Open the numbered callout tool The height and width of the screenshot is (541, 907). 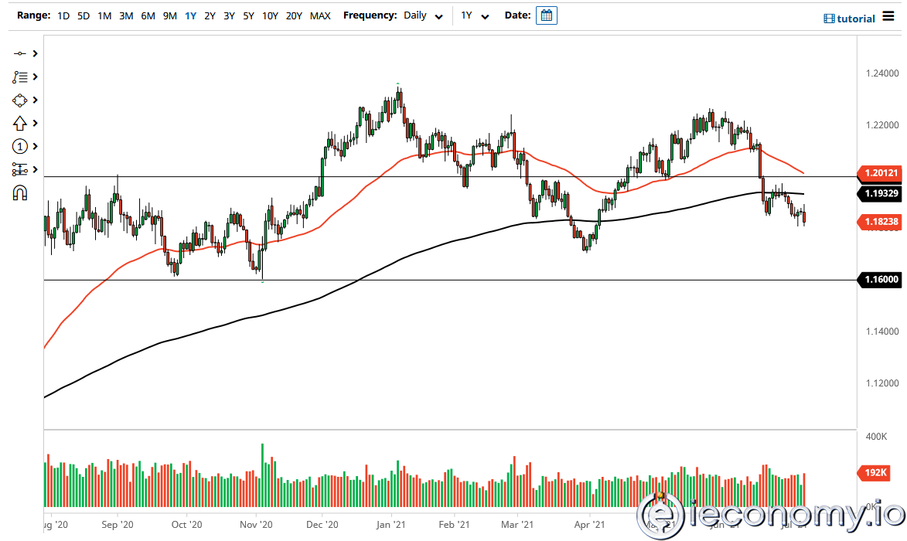pos(21,146)
